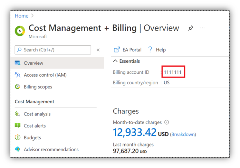Image resolution: width=240 pixels, height=168 pixels.
Task: Click the Billing scopes icon
Action: pos(18,87)
